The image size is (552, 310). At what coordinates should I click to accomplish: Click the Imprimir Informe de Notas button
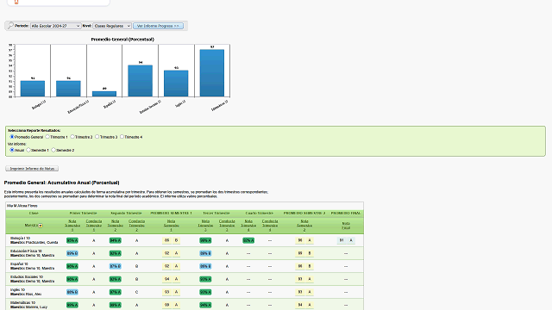32,169
